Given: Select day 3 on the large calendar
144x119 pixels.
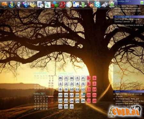Looking at the screenshot, I should click(72, 84).
